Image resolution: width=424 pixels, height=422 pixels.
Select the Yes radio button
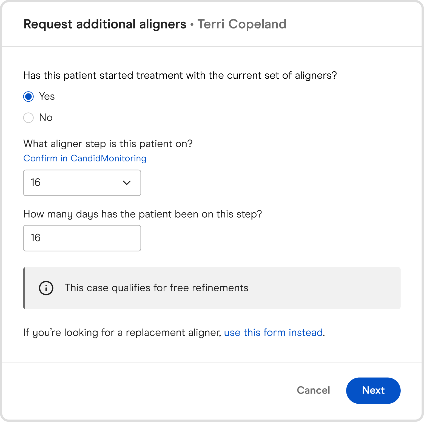[x=29, y=96]
